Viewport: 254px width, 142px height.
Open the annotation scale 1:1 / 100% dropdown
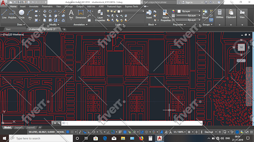click(x=180, y=132)
